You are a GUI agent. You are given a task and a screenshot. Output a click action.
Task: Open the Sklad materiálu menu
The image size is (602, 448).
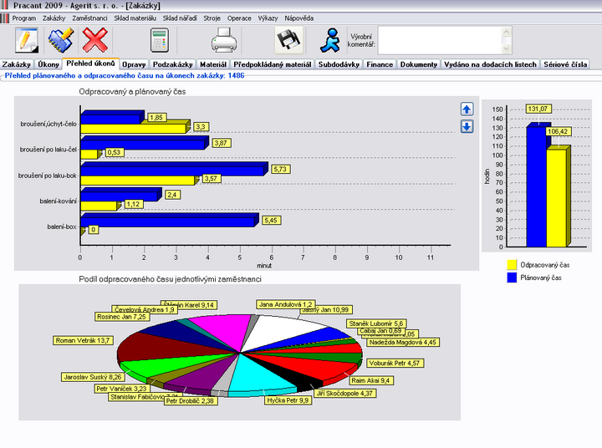135,18
